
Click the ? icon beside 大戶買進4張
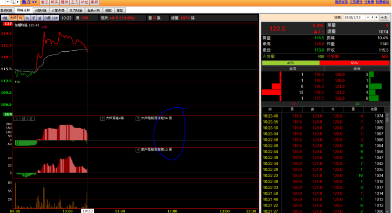point(102,119)
